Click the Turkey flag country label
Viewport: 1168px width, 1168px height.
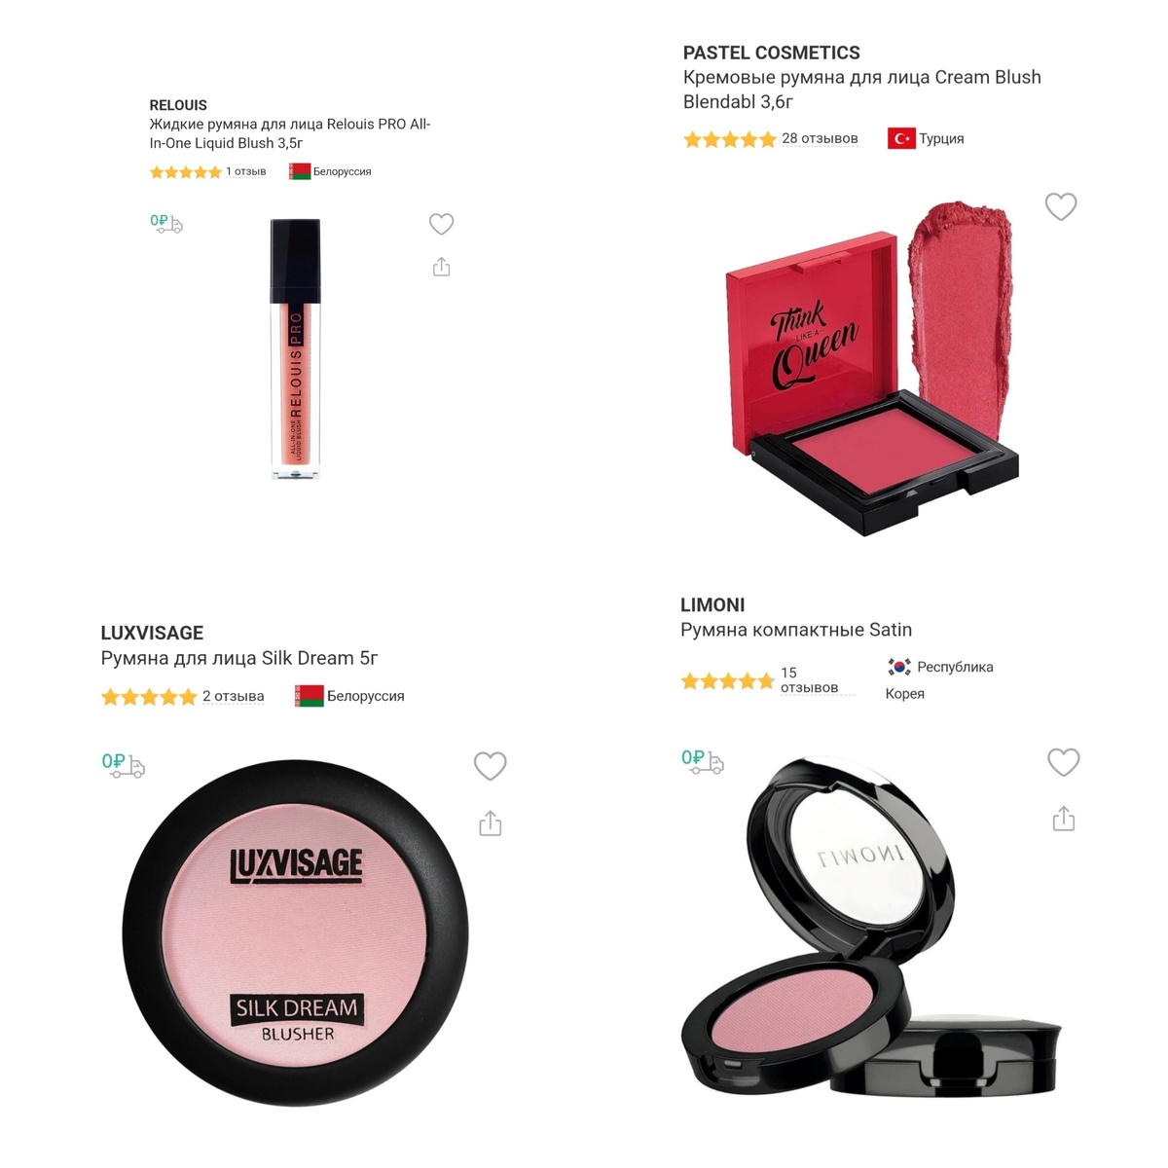(926, 138)
